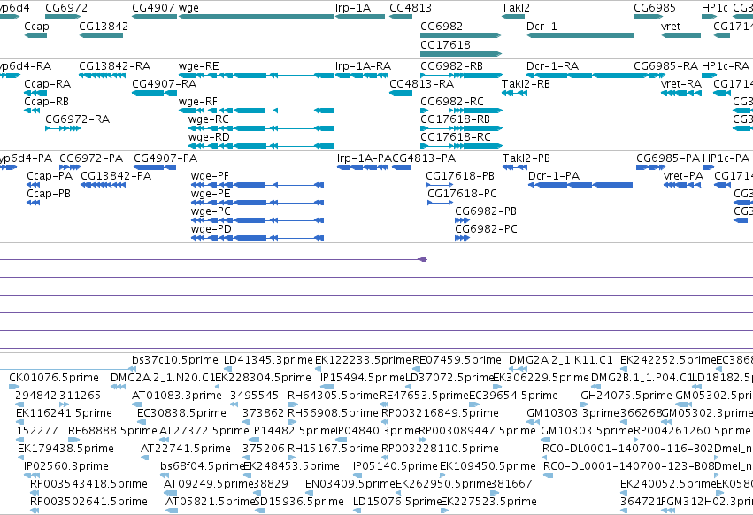This screenshot has width=753, height=515.
Task: Click the CG17618-RC transcript label
Action: 456,137
